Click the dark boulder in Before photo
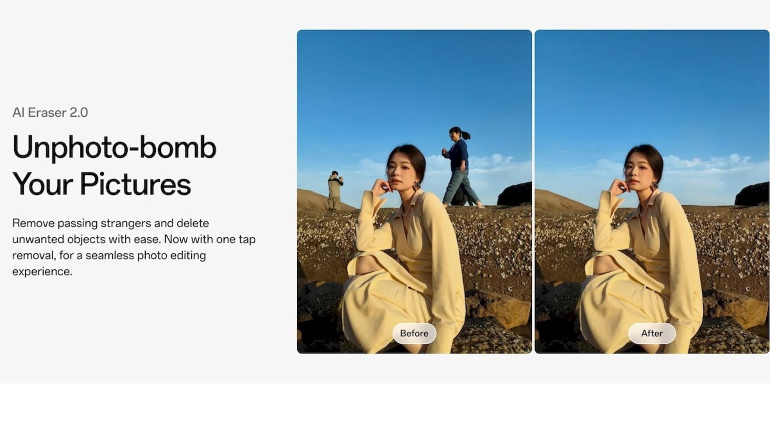The image size is (770, 433). (515, 194)
